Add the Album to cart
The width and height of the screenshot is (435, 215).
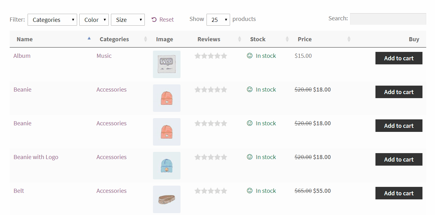pos(399,58)
